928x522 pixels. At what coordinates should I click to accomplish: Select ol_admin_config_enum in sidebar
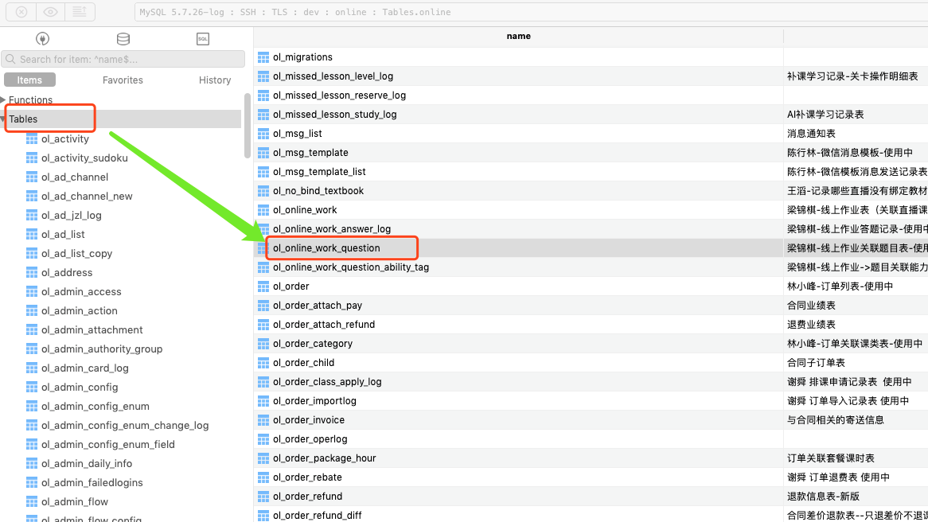point(96,406)
